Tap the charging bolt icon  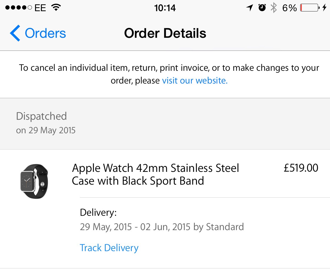[324, 7]
